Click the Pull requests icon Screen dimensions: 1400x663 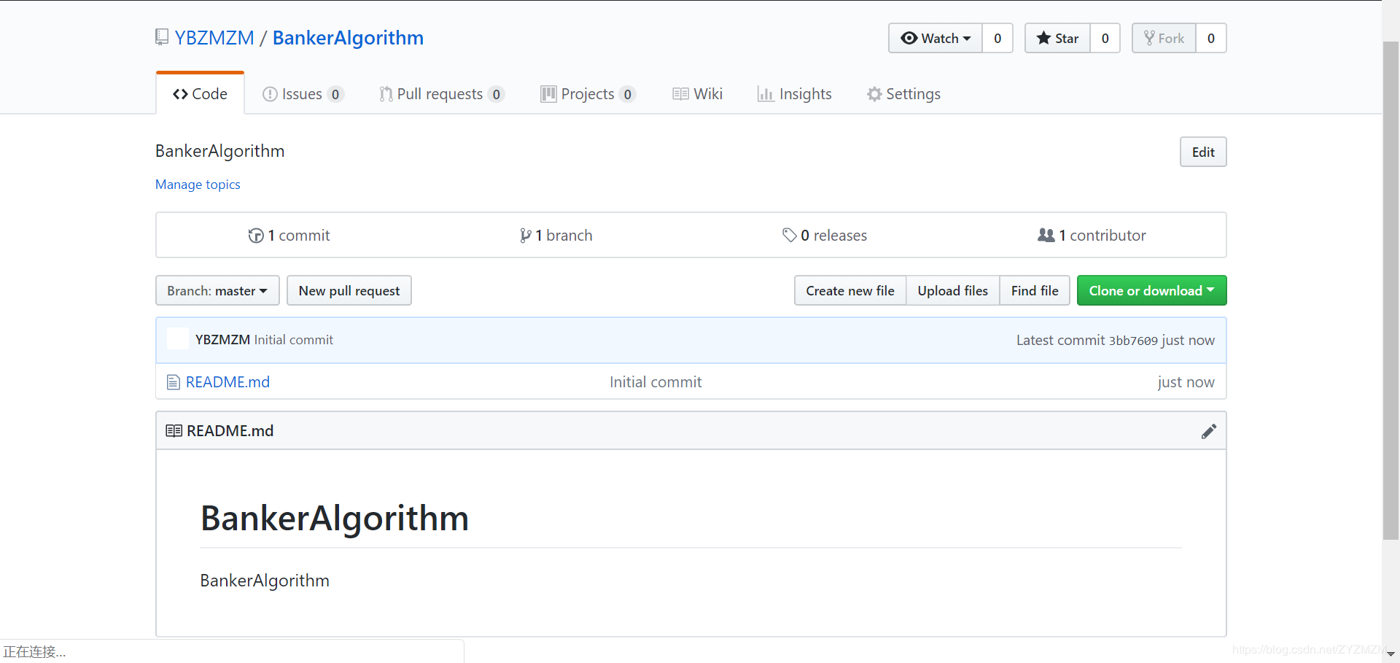point(386,94)
